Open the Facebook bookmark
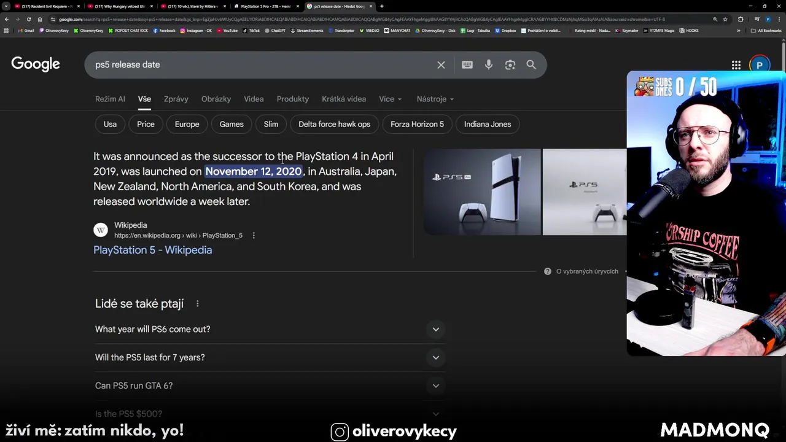This screenshot has width=786, height=442. pos(164,30)
